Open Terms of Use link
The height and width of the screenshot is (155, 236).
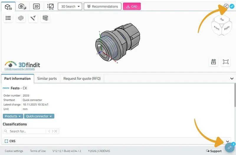click(38, 151)
